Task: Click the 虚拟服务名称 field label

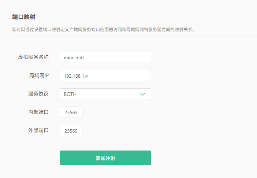Action: pyautogui.click(x=33, y=57)
